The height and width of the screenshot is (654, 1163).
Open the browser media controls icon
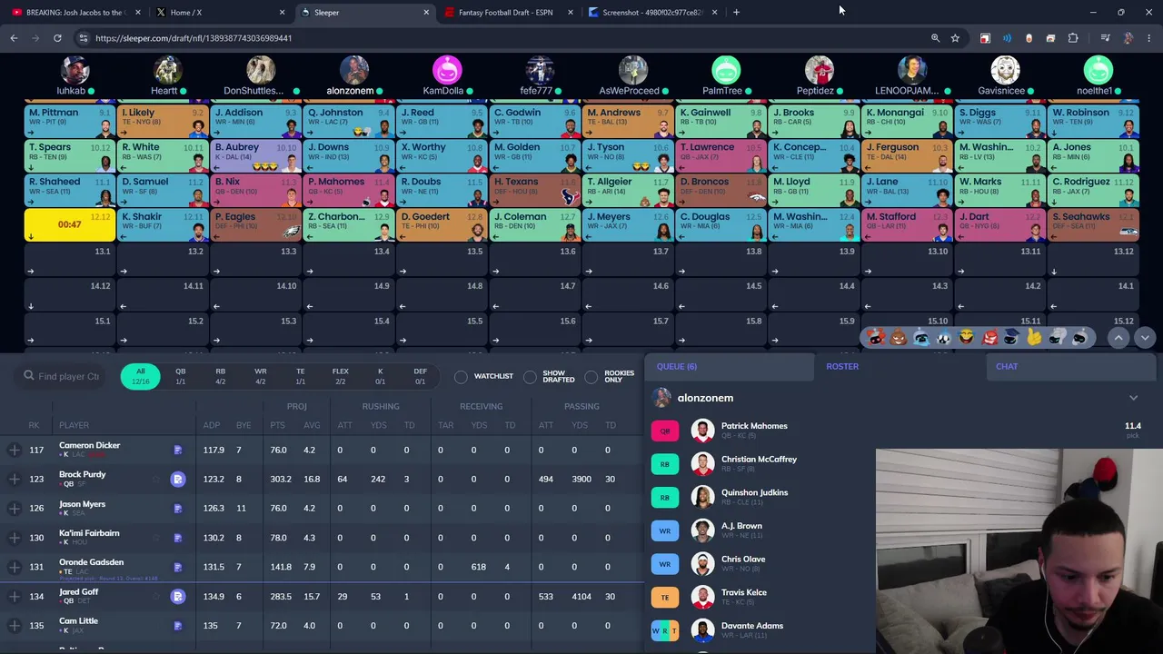(1105, 38)
